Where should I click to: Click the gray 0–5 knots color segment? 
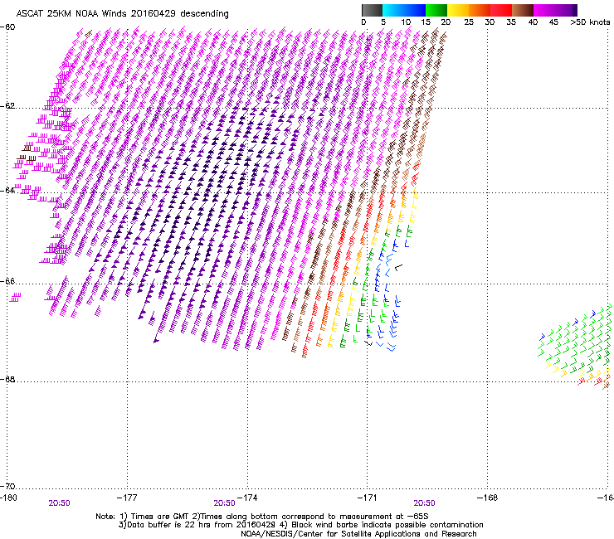tap(372, 10)
